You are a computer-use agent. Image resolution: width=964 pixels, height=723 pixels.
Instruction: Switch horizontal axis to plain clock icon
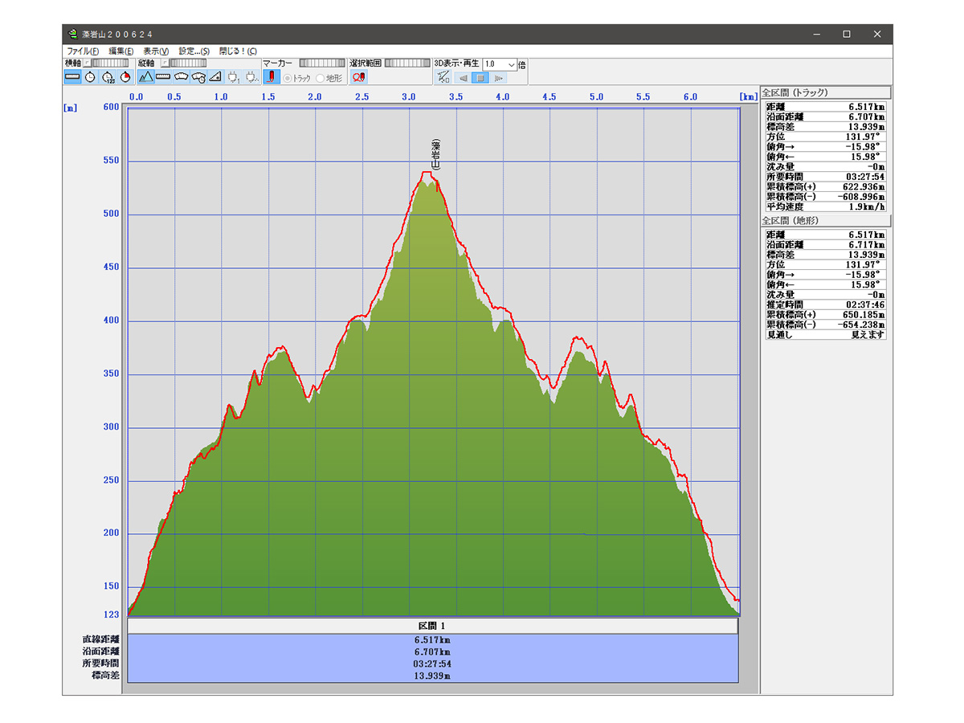coord(90,77)
